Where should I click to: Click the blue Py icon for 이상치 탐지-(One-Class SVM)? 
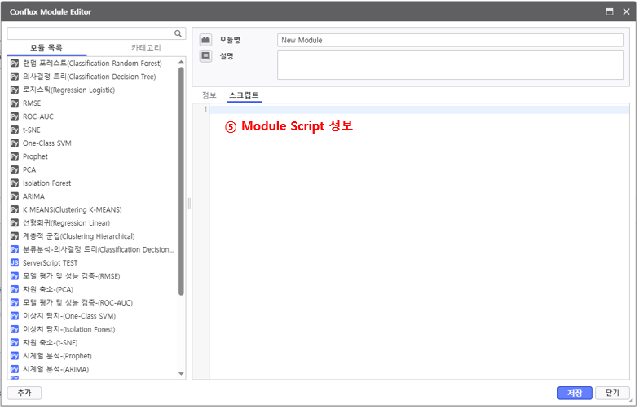(15, 316)
